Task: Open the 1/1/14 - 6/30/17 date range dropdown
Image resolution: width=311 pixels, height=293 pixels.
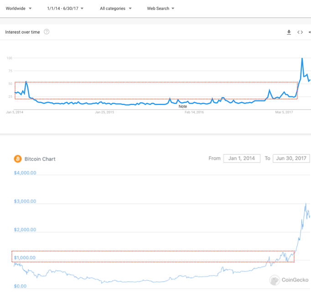Action: 65,9
